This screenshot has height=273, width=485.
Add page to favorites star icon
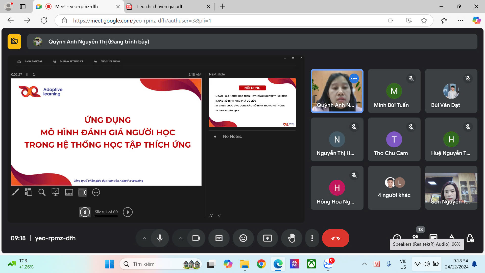(x=424, y=20)
